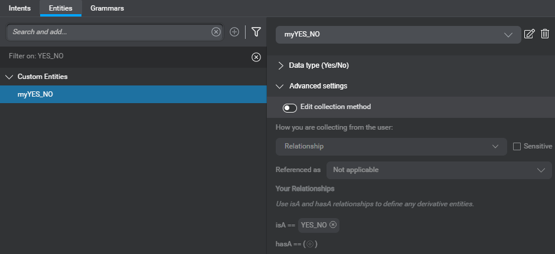555x254 pixels.
Task: Click the add entity plus icon
Action: tap(234, 32)
